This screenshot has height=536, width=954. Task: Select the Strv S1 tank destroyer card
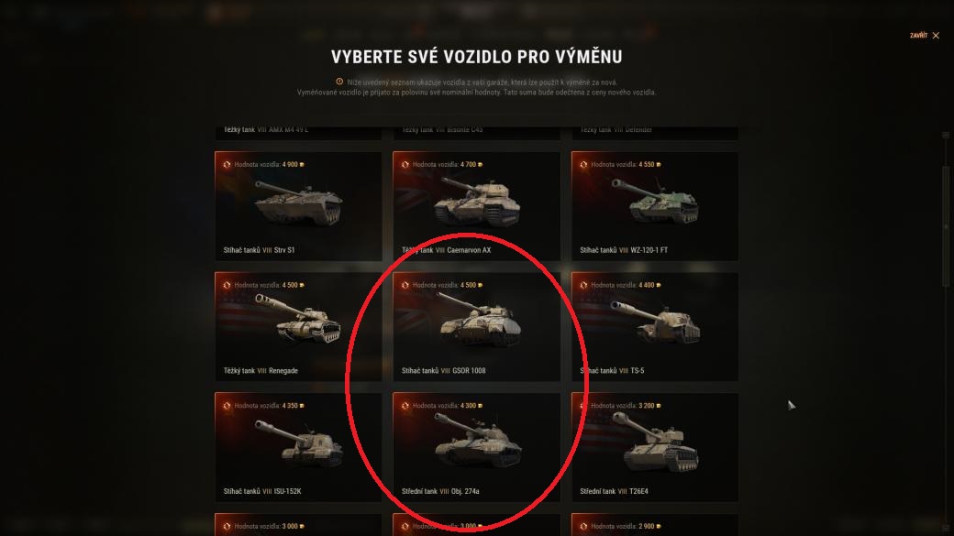(298, 206)
